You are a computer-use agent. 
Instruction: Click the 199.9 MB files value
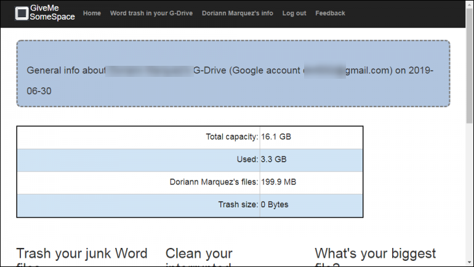[x=278, y=182]
